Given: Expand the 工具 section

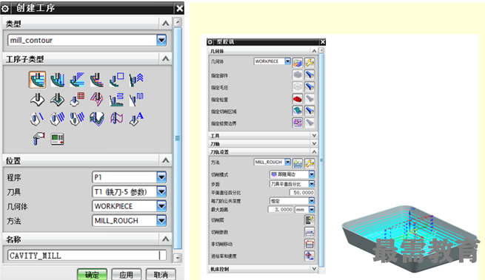Looking at the screenshot, I should (314, 135).
